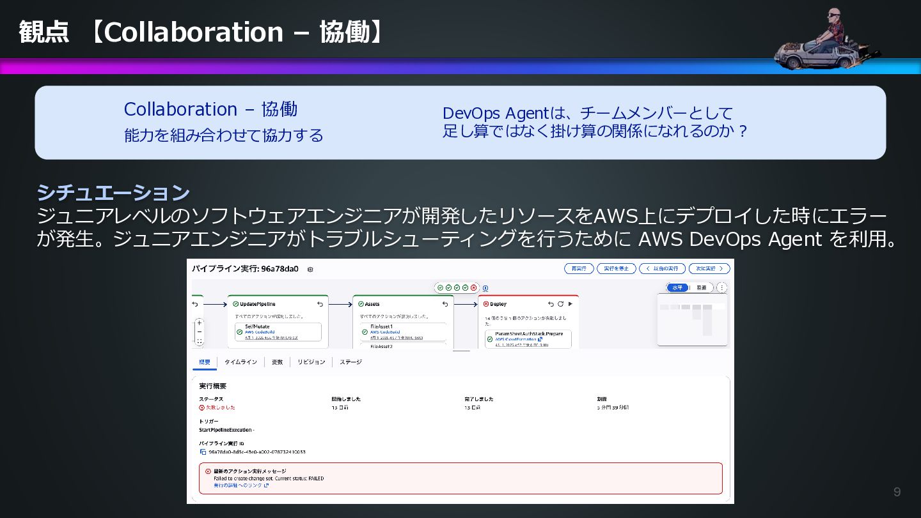Click the rollback icon on the cut-off leftmost stage

tap(195, 304)
